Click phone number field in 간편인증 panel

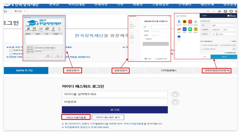226,34
